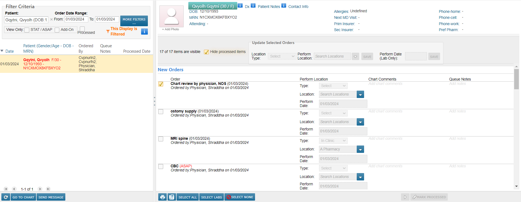
Task: Click the print orders icon
Action: (163, 197)
